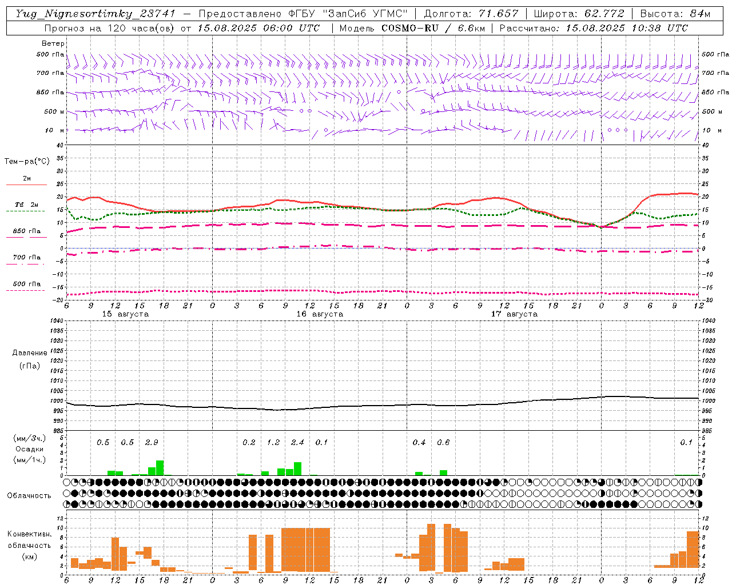Click the 'Облачность' cloudiness row label
The image size is (732, 585).
point(29,496)
